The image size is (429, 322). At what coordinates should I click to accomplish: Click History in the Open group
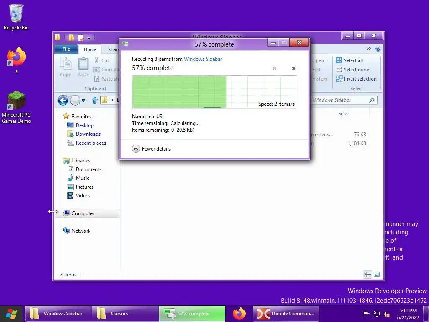(x=320, y=79)
